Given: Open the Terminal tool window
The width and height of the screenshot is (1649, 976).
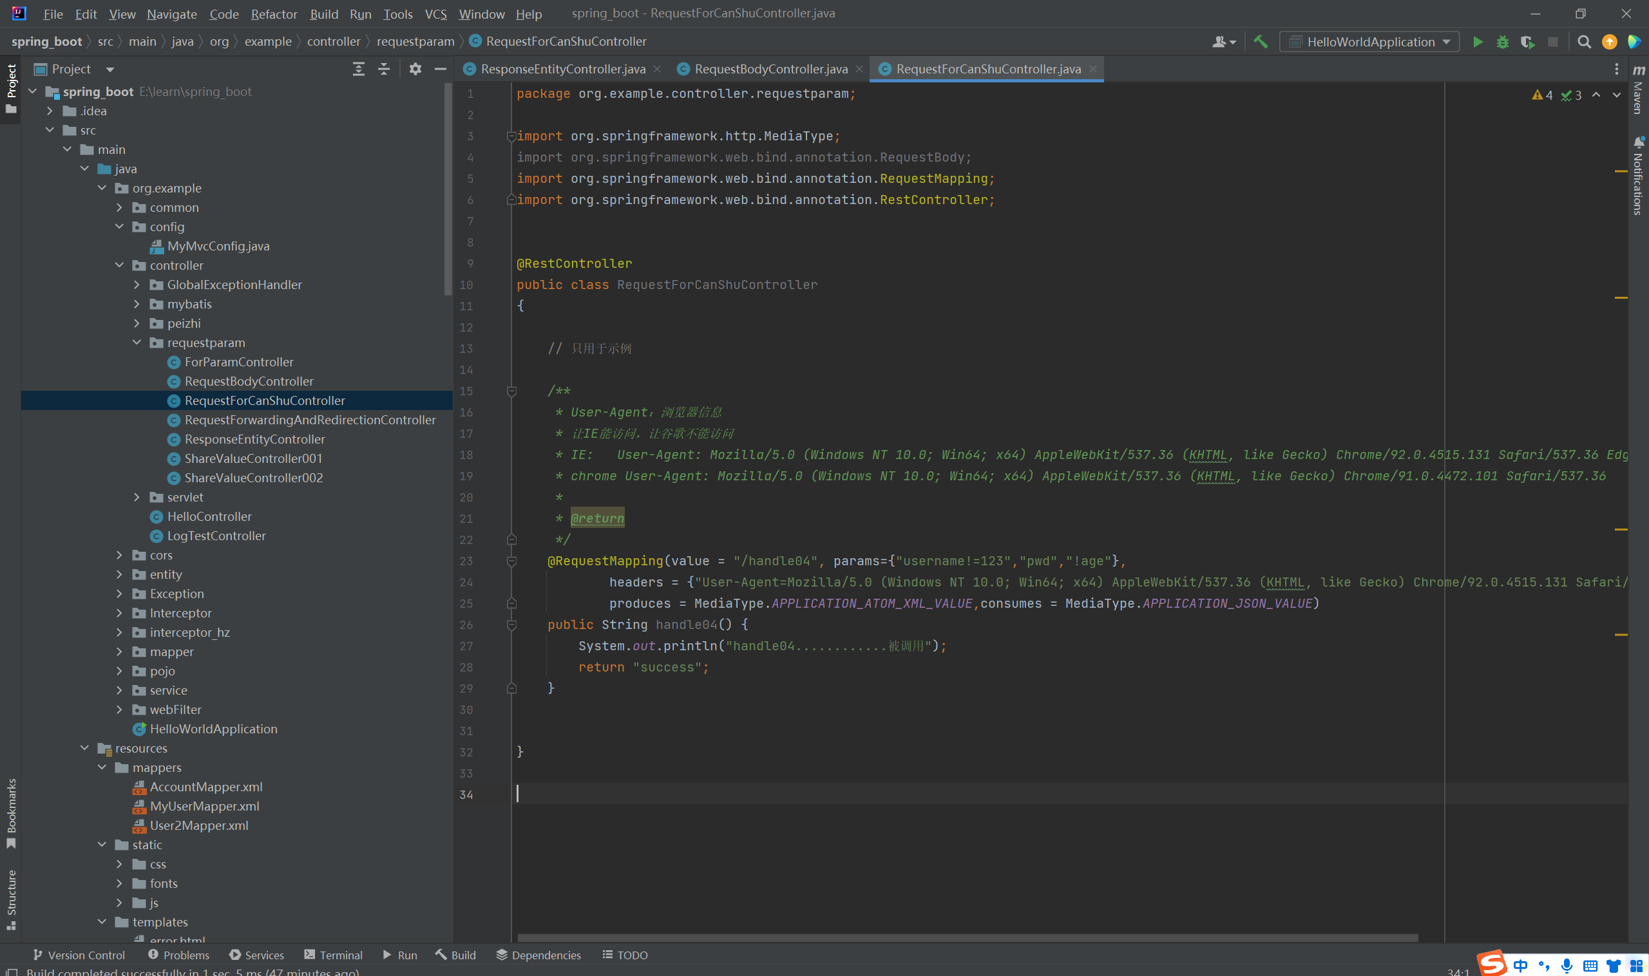Looking at the screenshot, I should point(334,955).
